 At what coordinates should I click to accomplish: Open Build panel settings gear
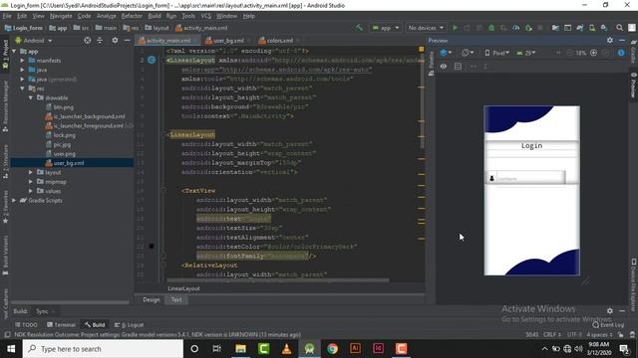(609, 311)
